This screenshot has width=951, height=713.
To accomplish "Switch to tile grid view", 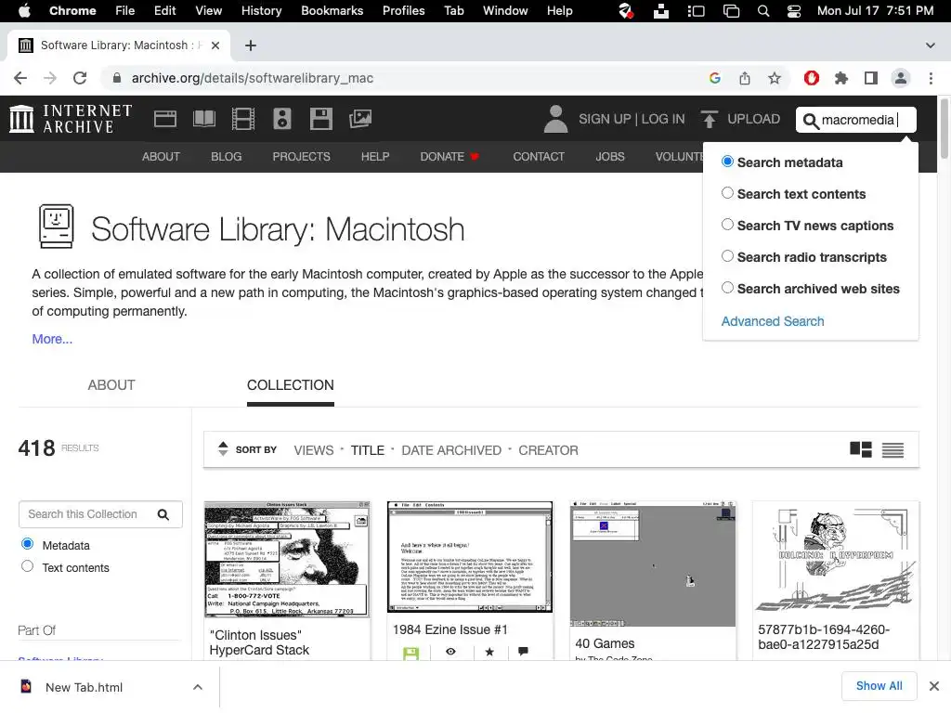I will (861, 450).
